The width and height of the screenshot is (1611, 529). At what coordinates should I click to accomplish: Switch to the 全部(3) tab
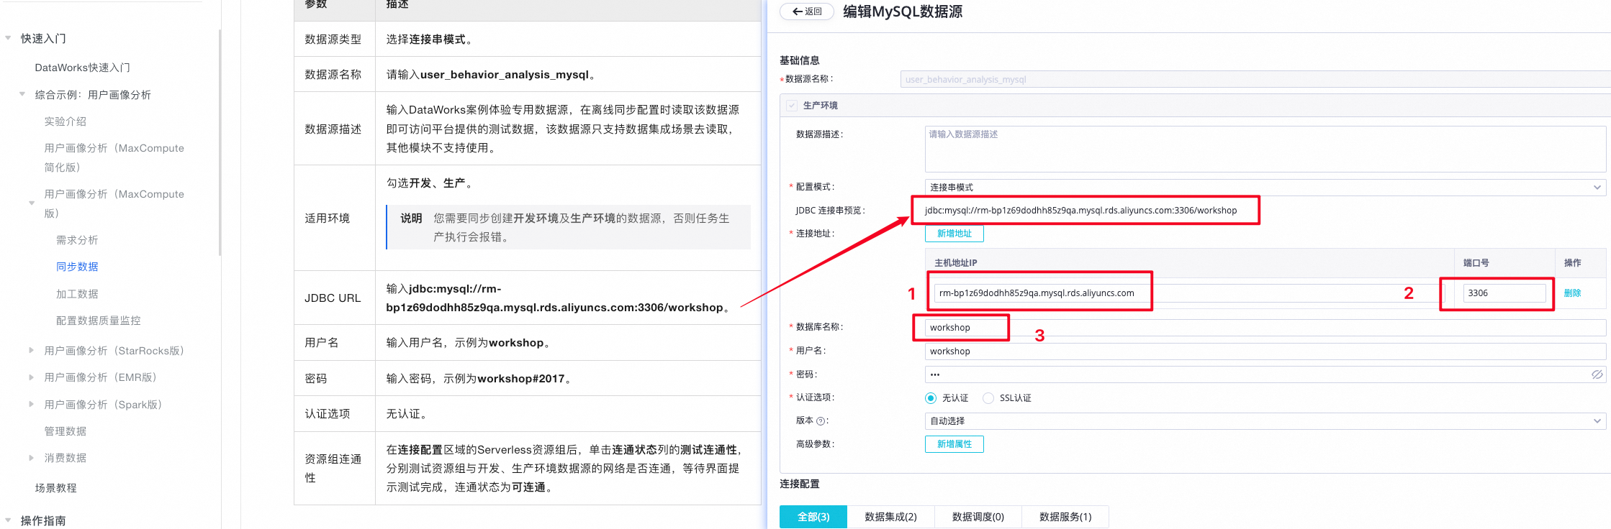[813, 517]
